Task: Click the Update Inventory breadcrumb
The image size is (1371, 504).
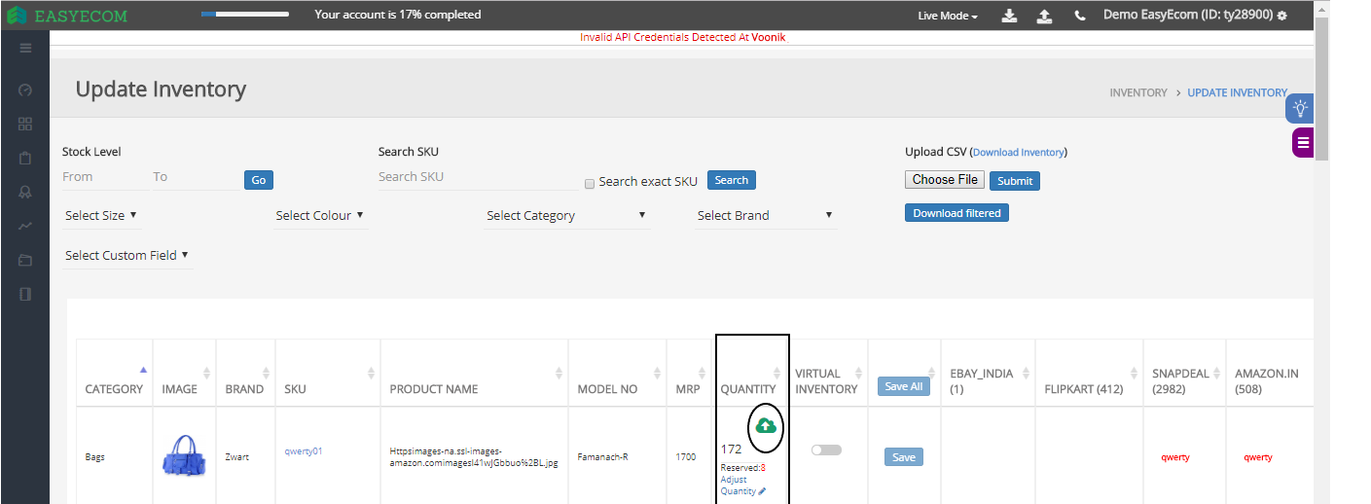Action: pos(1237,92)
